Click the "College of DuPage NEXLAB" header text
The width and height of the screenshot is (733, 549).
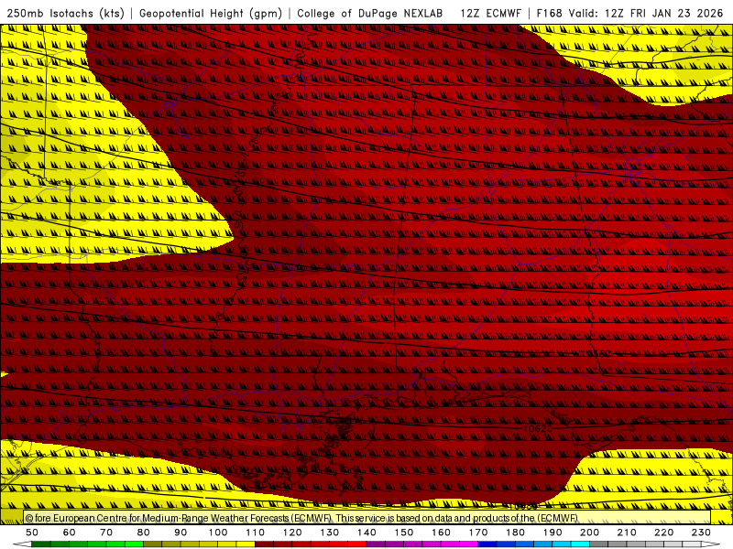(x=369, y=13)
